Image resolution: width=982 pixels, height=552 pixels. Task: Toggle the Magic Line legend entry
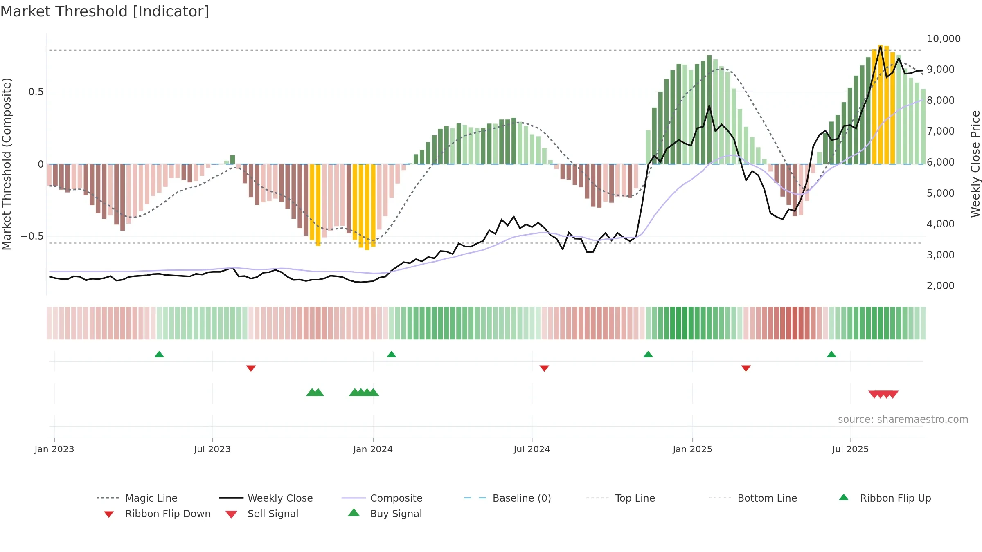pyautogui.click(x=137, y=498)
